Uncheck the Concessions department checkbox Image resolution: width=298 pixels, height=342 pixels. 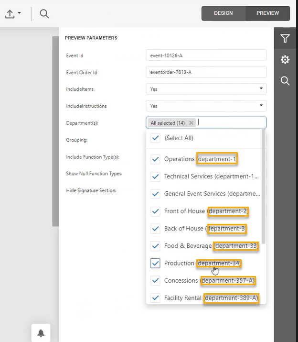(x=155, y=281)
